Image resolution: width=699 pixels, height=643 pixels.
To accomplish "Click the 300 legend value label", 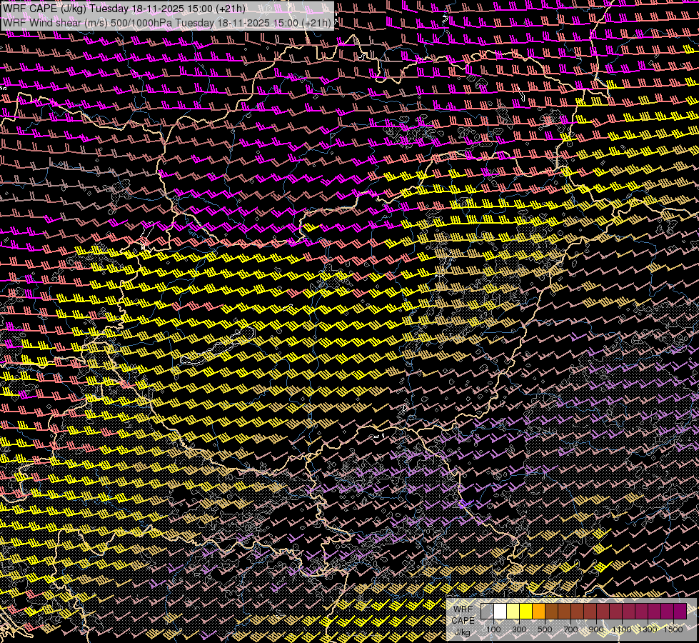I will [x=519, y=629].
